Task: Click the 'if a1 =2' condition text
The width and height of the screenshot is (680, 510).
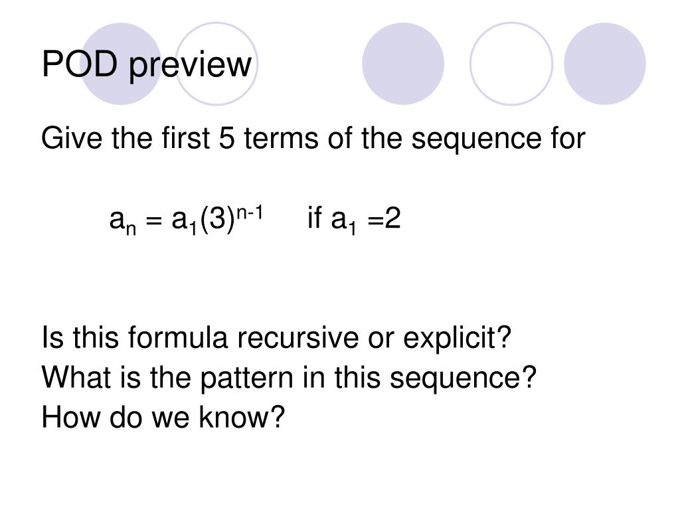Action: point(354,219)
